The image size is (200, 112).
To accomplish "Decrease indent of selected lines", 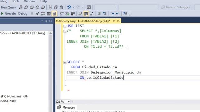I will [112, 13].
